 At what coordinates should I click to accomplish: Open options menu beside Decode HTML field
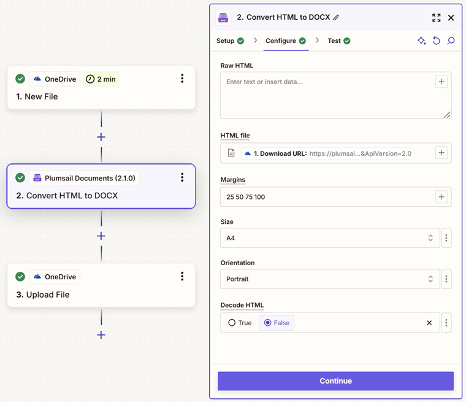click(446, 323)
